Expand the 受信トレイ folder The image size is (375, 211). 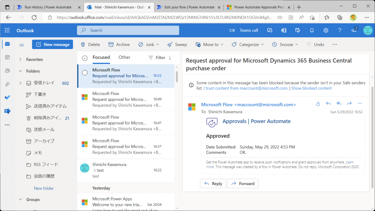click(x=21, y=83)
